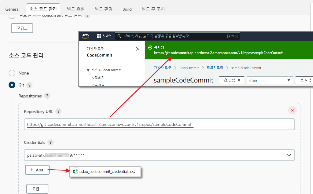Click the bottom 고급... button under Add
This screenshot has width=313, height=194.
tap(37, 189)
